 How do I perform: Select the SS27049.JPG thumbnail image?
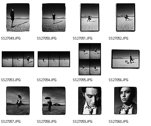(x=18, y=17)
